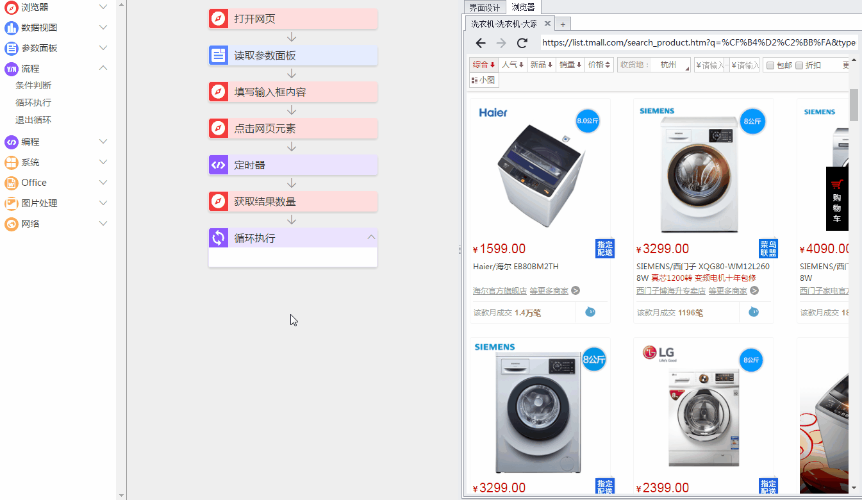Switch to the 界面设计 tab
The image size is (862, 500).
(x=485, y=8)
